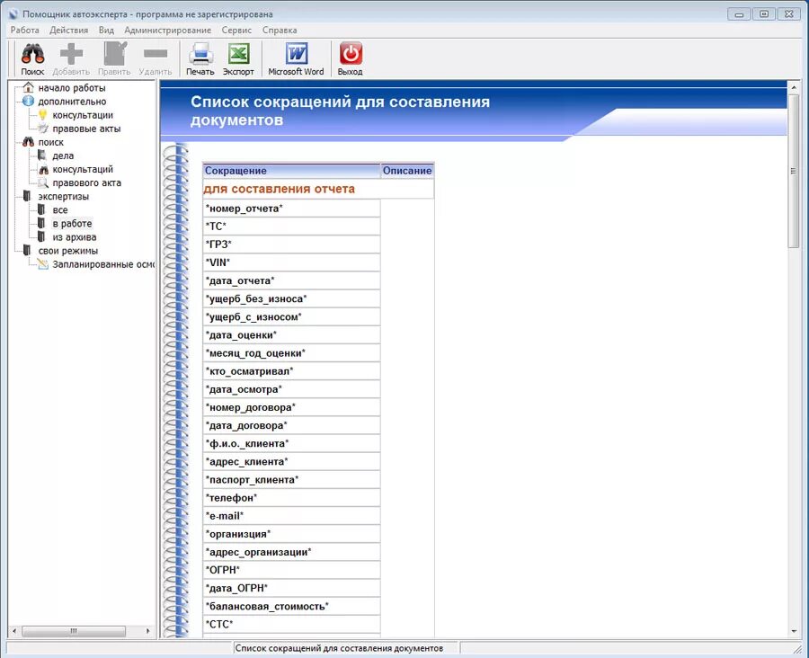Click the *номер_договора* cell
This screenshot has width=809, height=658.
pyautogui.click(x=291, y=407)
